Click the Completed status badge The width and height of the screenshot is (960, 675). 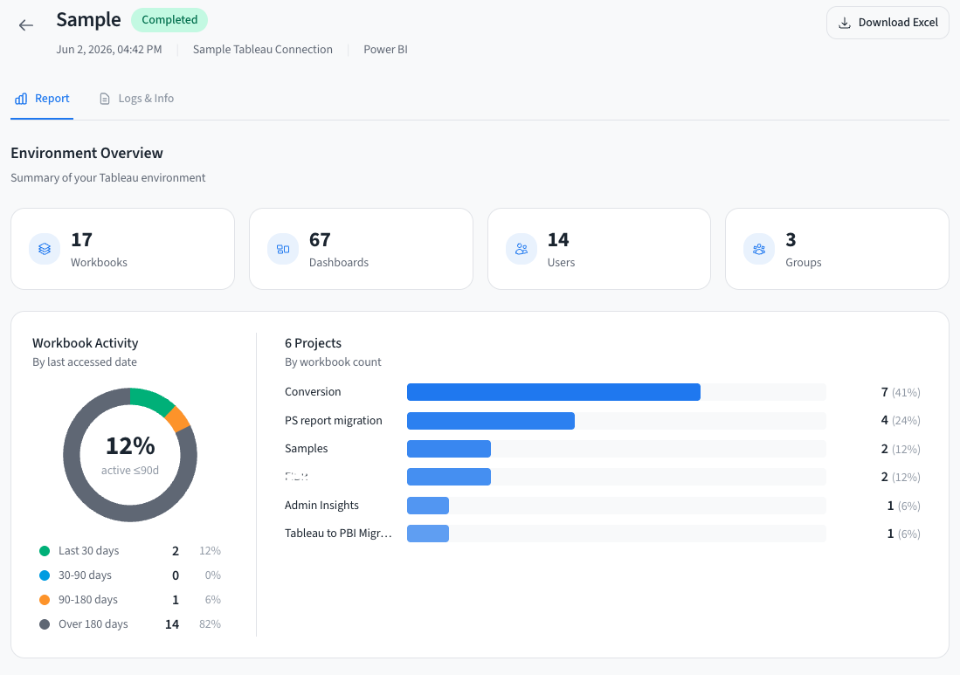169,19
